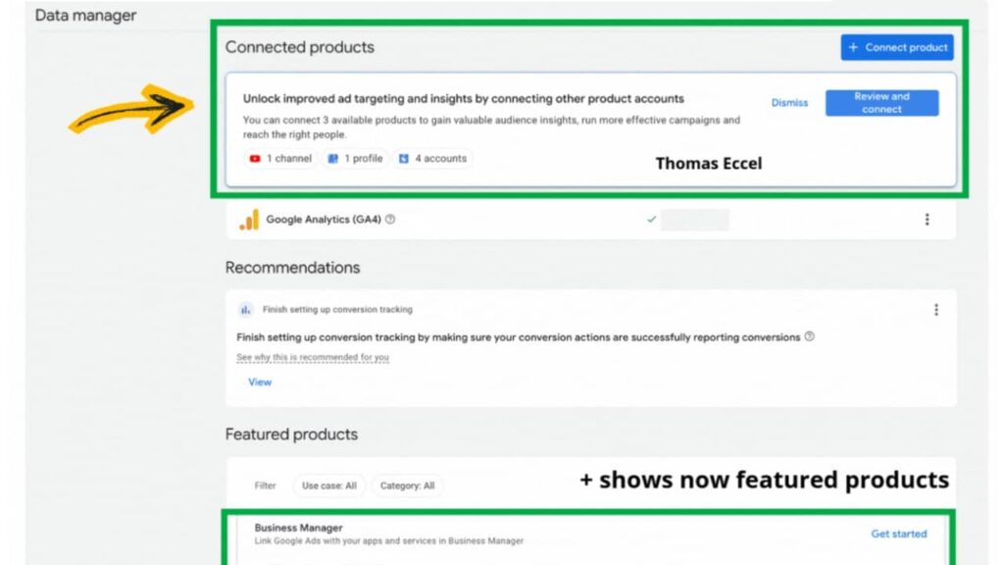Click View under the conversion tracking recommendation
This screenshot has width=1004, height=565.
coord(259,382)
